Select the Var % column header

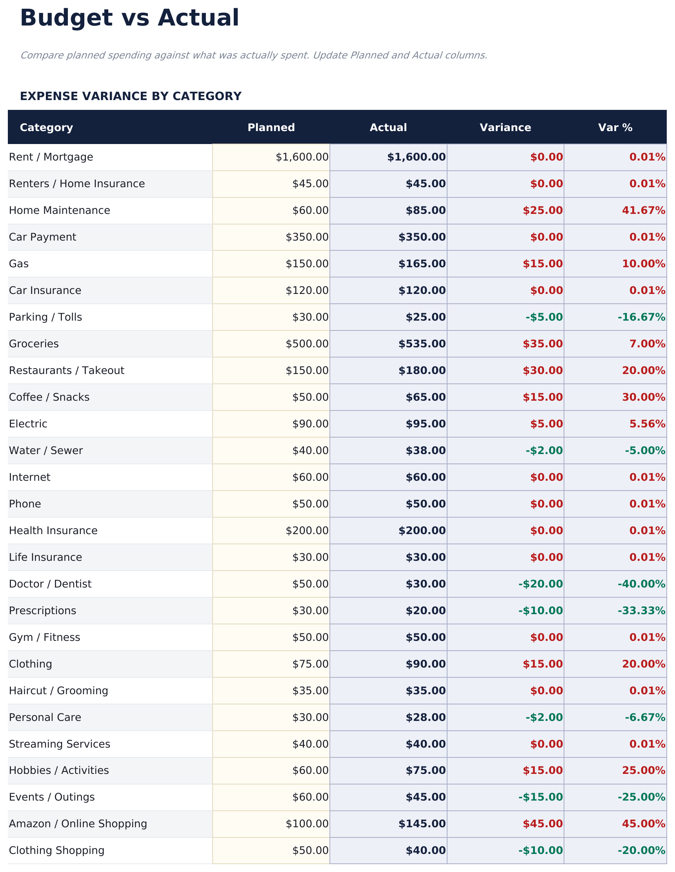614,127
